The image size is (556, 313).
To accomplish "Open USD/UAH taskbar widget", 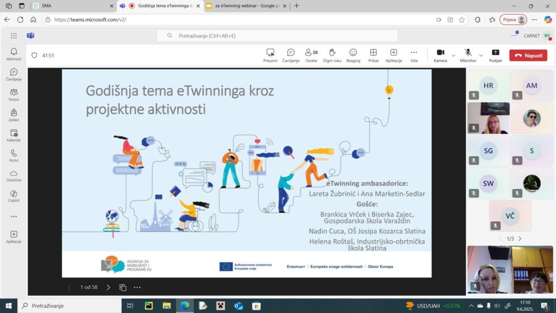I will click(x=433, y=305).
